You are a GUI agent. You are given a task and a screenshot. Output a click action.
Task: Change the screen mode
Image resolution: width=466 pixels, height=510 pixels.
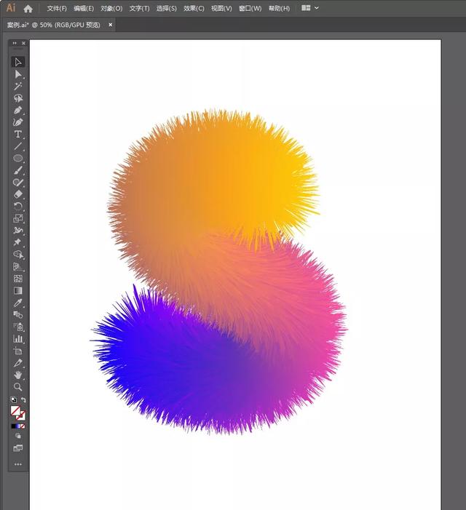point(18,448)
